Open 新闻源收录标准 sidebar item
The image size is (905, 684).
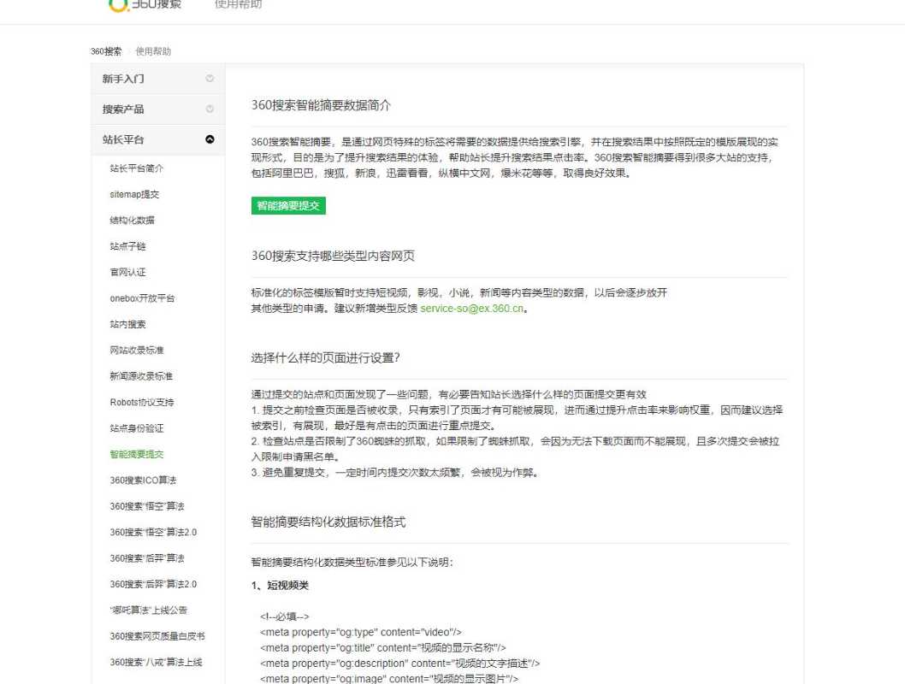pyautogui.click(x=141, y=376)
